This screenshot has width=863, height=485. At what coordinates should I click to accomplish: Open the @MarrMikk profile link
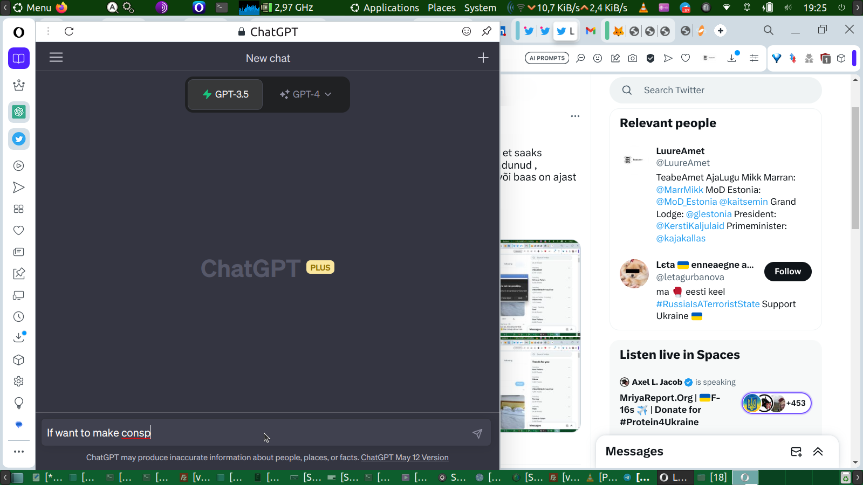tap(680, 190)
